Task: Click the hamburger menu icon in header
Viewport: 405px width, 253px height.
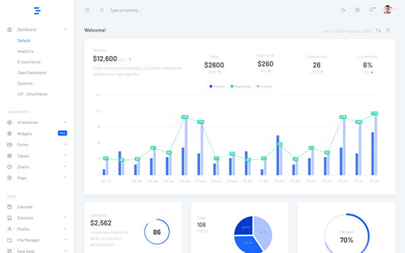Action: [x=87, y=10]
